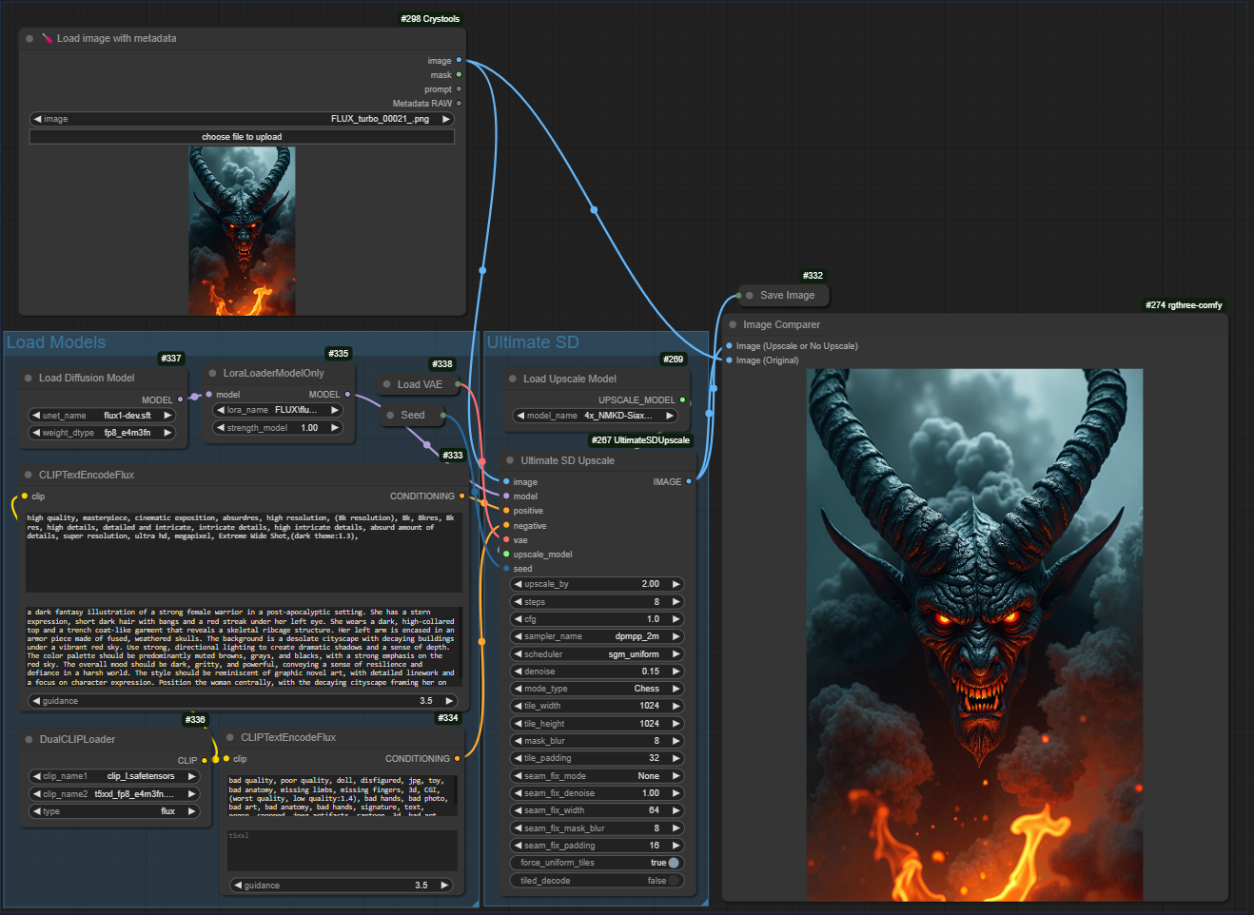Click the demon image preview thumbnail
This screenshot has width=1254, height=915.
pos(242,231)
